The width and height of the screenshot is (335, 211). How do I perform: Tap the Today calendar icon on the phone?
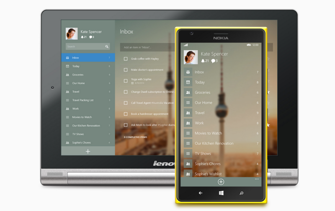188,82
